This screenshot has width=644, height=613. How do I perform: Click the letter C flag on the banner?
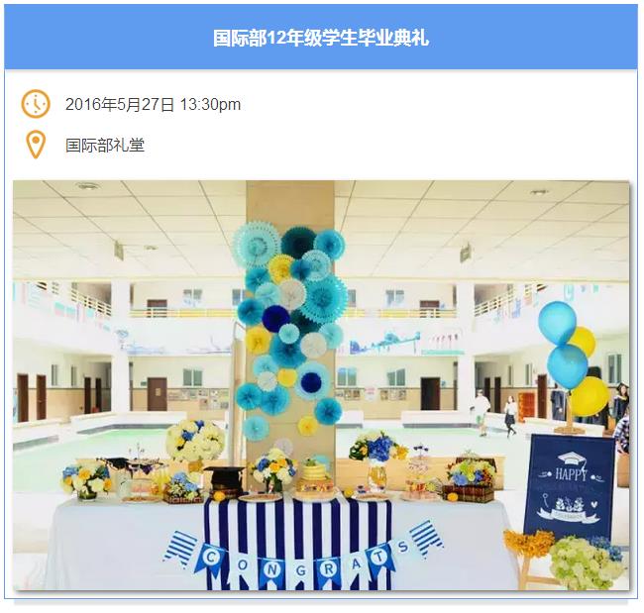click(210, 558)
